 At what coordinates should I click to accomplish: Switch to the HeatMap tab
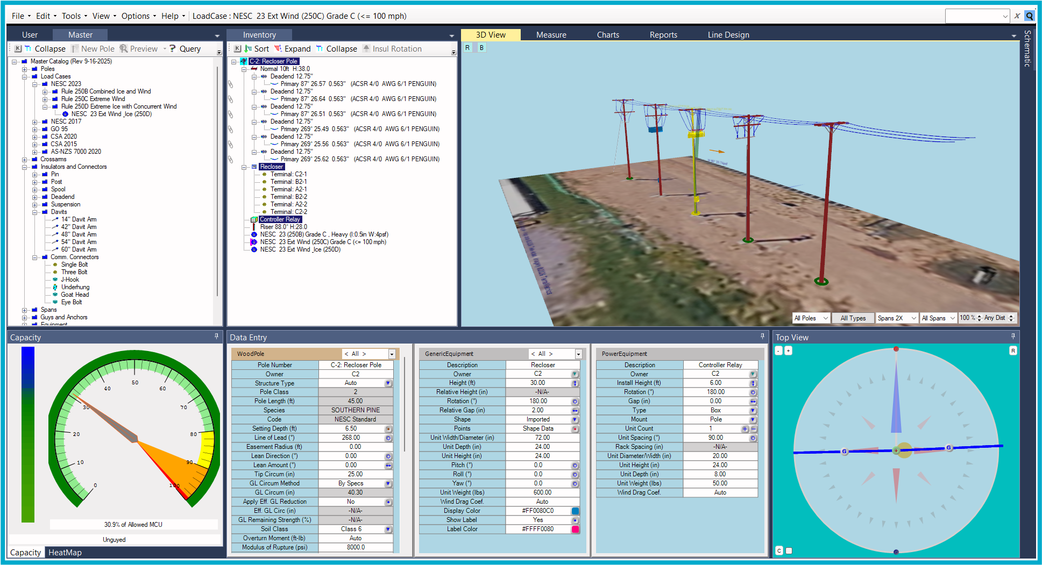coord(65,553)
